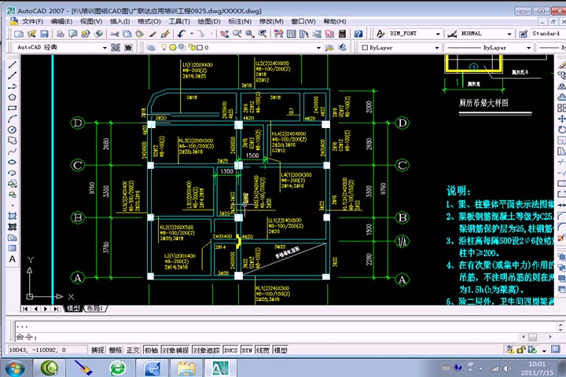Select the Line tool in draw toolbar

point(12,65)
